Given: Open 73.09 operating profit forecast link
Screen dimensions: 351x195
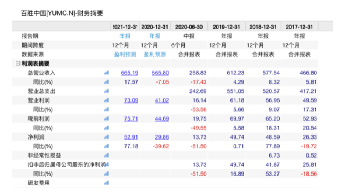Looking at the screenshot, I should click(x=131, y=100).
